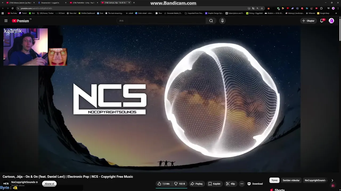The width and height of the screenshot is (341, 191).
Task: Open the YouTube hamburger guide menu
Action: 6,21
